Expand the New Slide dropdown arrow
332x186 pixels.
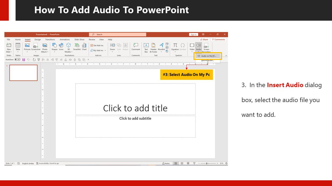pos(11,52)
